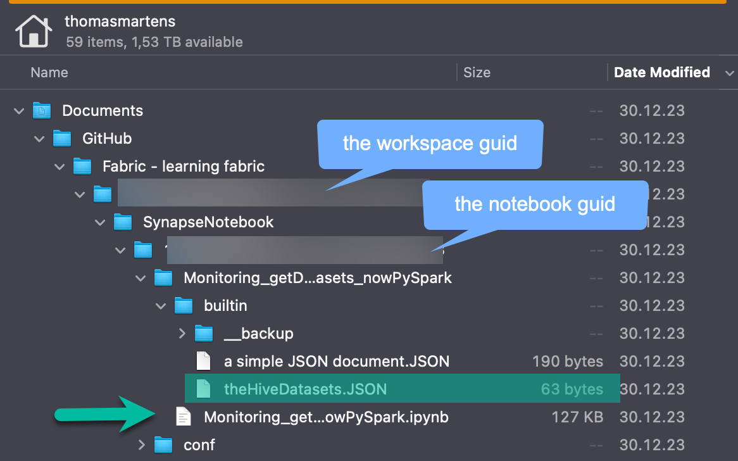Click the SynapseNotebook folder icon
This screenshot has height=461, width=738.
(123, 222)
